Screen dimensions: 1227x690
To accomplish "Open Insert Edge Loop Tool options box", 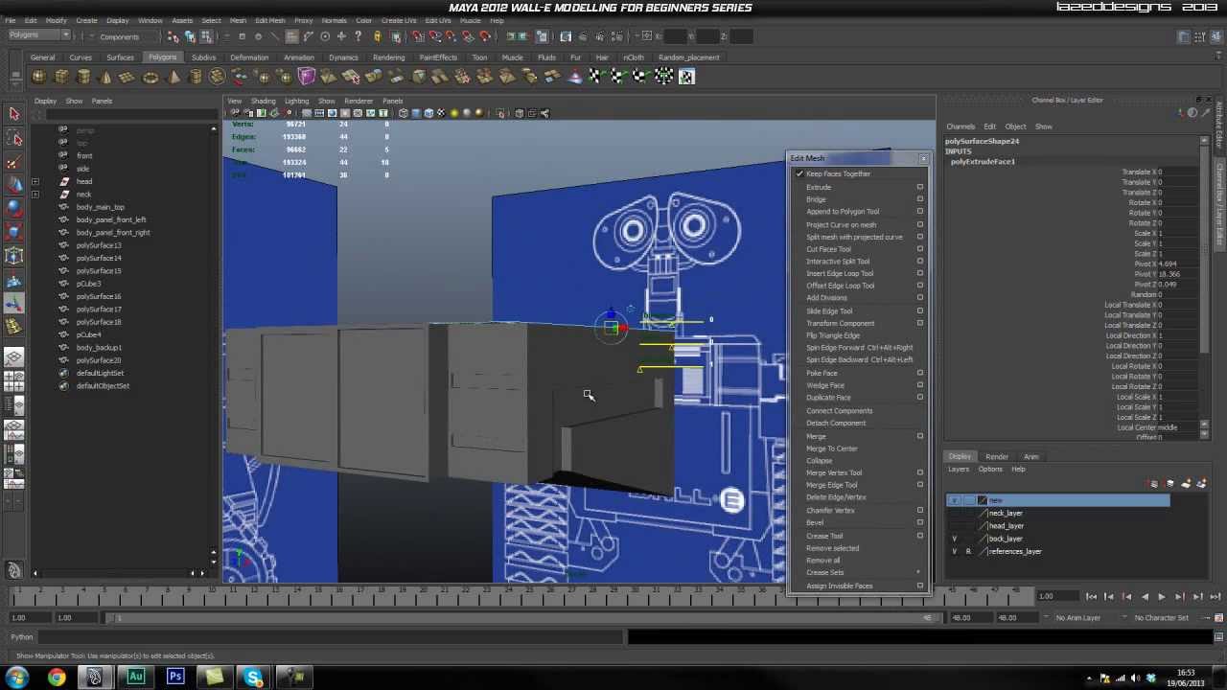I will [920, 273].
